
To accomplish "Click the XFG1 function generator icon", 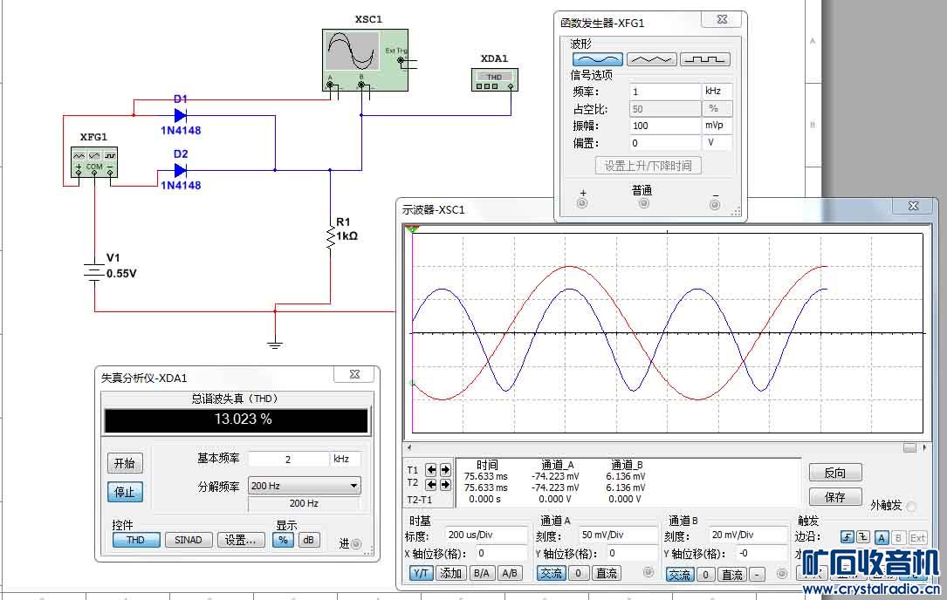I will tap(94, 161).
